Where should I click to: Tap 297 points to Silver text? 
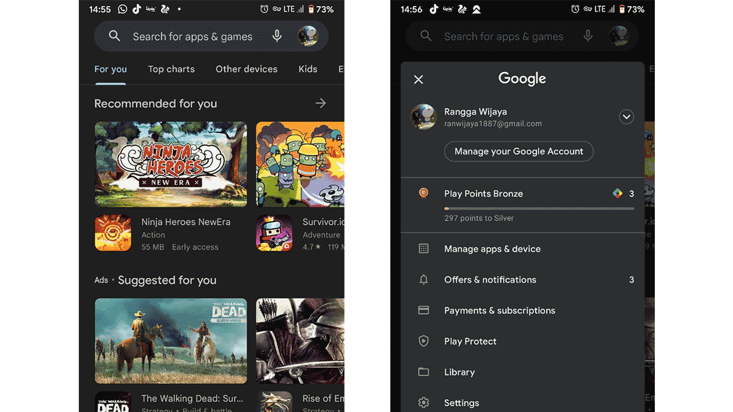[x=479, y=218]
